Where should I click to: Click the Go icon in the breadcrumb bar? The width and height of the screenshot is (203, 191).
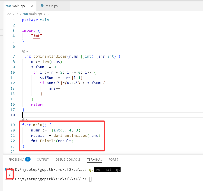[x=25, y=14]
